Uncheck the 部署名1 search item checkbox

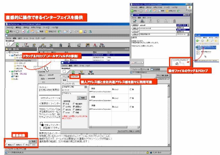point(74,107)
